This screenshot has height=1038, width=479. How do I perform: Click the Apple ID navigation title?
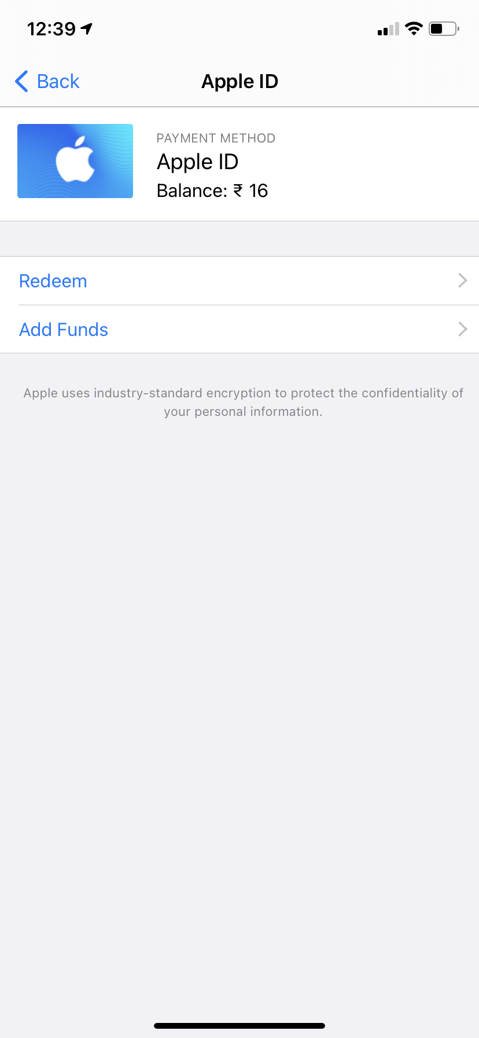pos(239,82)
